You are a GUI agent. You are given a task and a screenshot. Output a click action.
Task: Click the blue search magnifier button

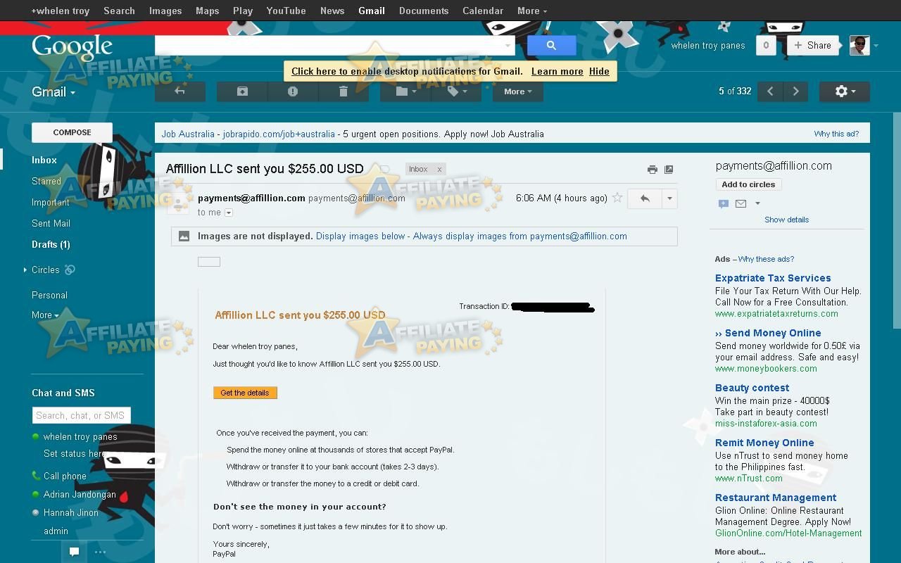(551, 45)
